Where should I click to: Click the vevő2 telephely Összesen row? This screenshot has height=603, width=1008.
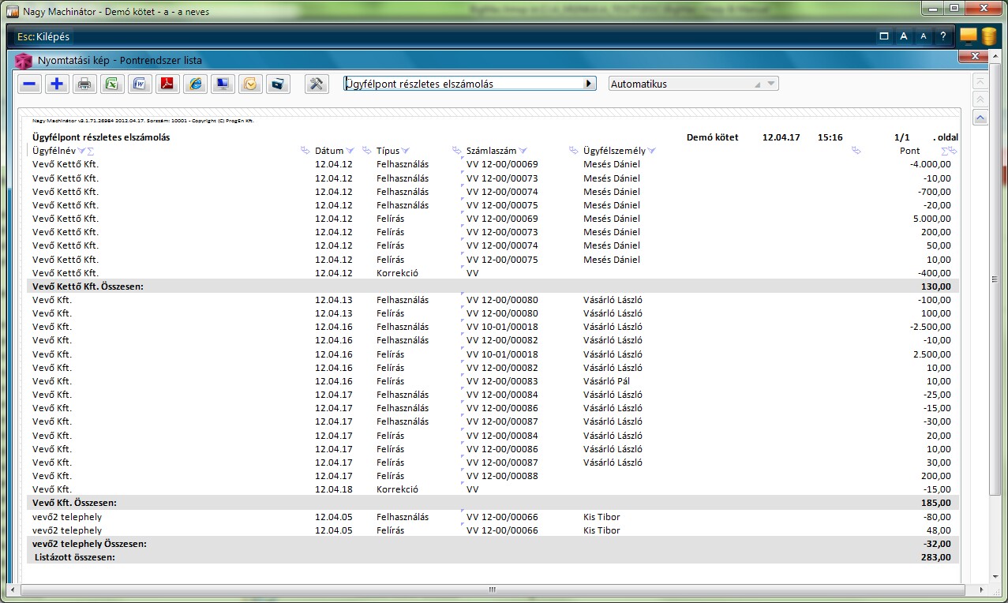point(493,544)
